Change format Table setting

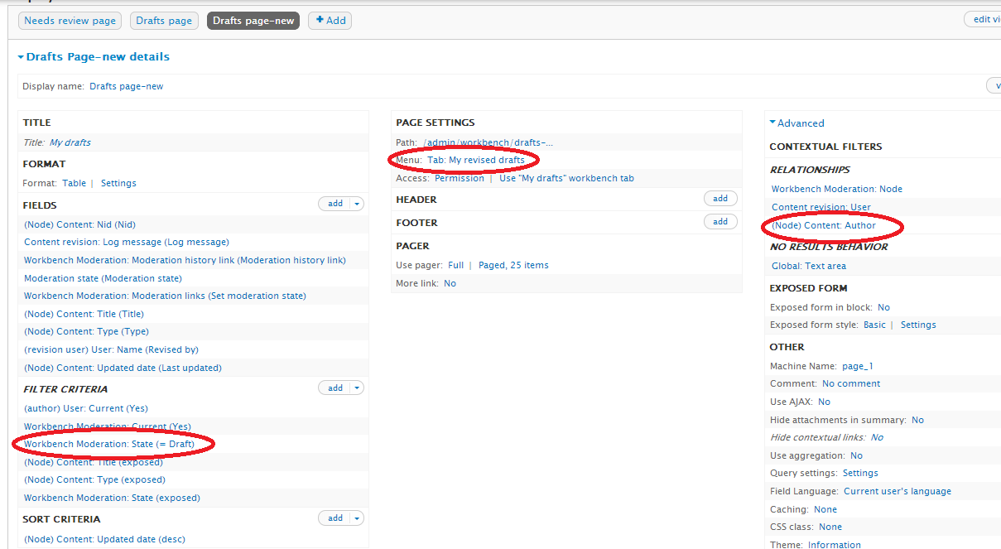click(x=74, y=183)
